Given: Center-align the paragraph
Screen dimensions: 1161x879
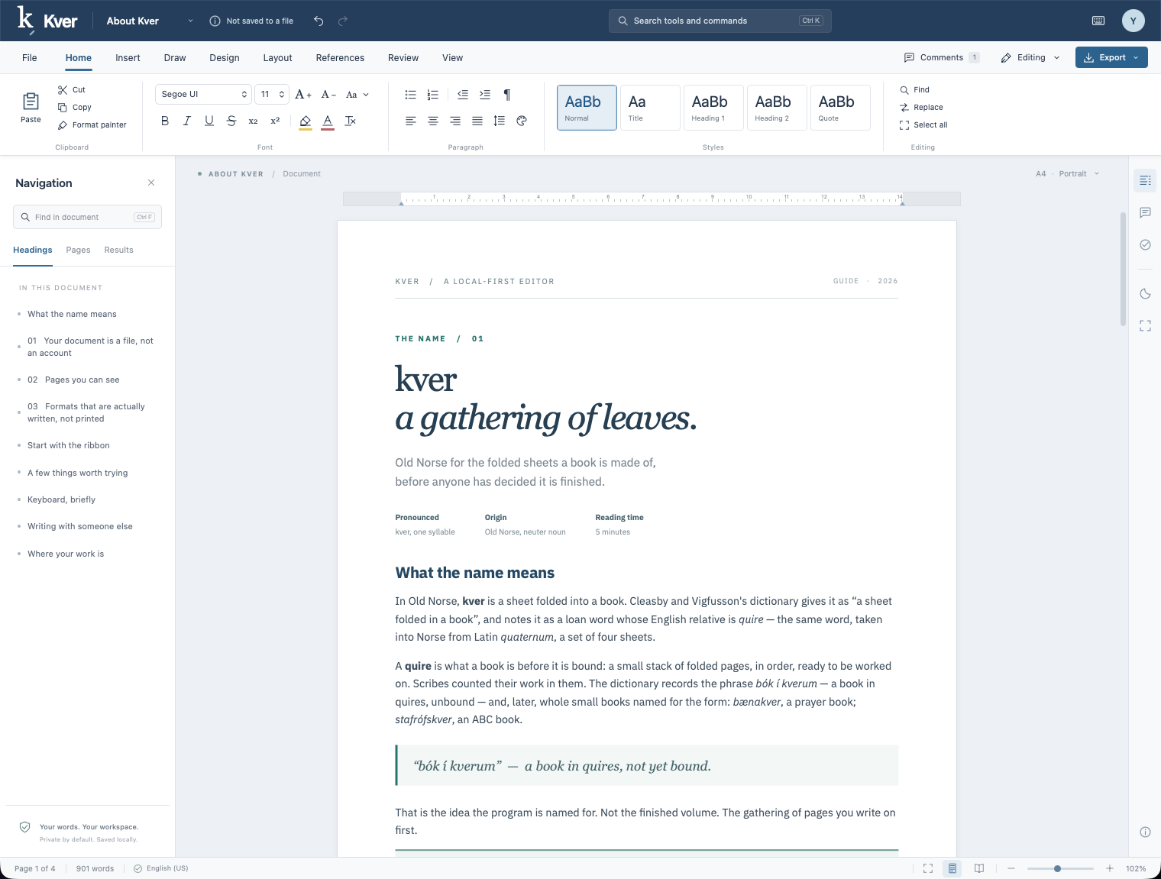Looking at the screenshot, I should (432, 121).
